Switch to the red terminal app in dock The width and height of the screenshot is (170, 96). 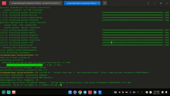tap(90, 92)
